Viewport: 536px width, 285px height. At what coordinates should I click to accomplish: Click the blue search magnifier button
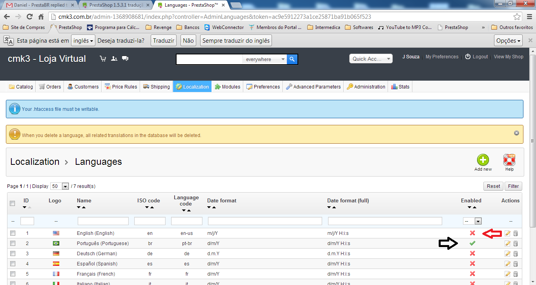pyautogui.click(x=292, y=59)
